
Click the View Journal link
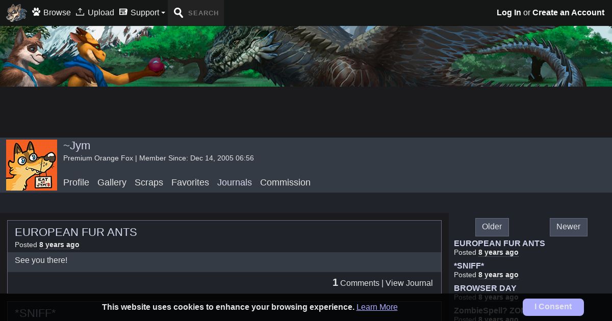[409, 283]
